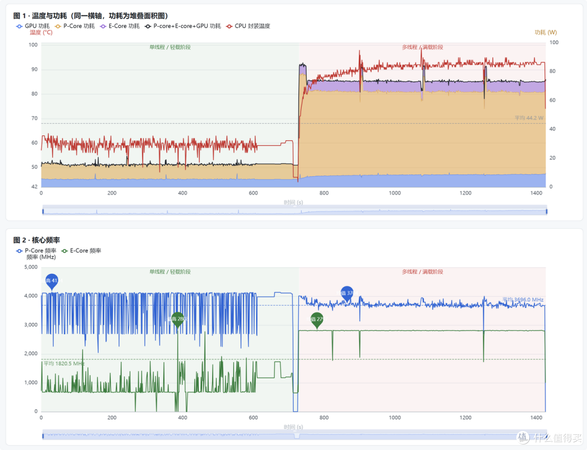Click the 功耗 (W) axis name
The width and height of the screenshot is (587, 450).
point(546,33)
